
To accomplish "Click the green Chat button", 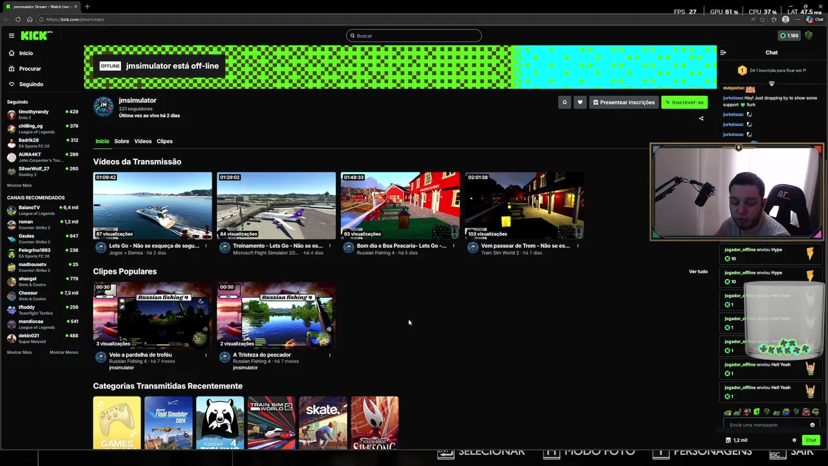I will point(811,440).
